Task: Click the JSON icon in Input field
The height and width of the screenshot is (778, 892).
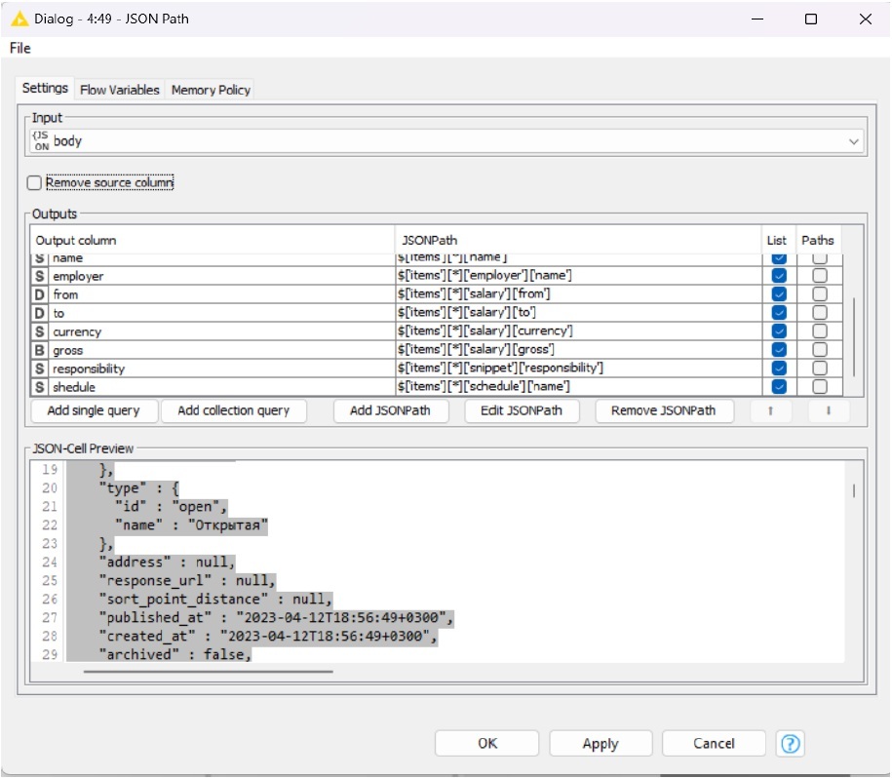Action: (41, 141)
